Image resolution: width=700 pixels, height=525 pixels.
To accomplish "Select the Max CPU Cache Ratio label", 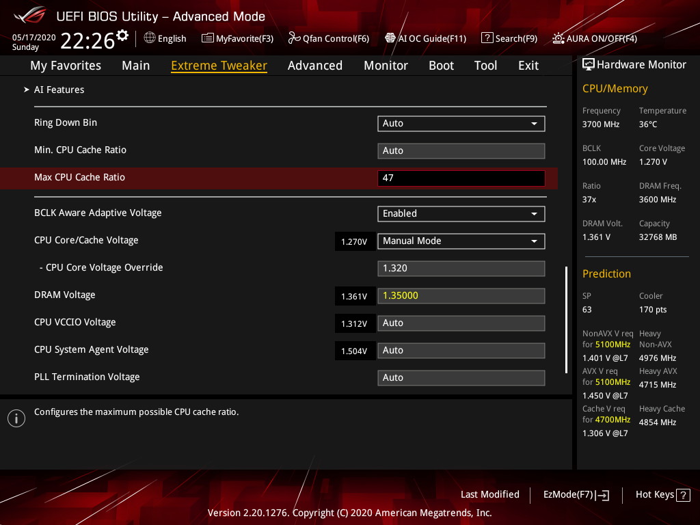I will pyautogui.click(x=79, y=177).
